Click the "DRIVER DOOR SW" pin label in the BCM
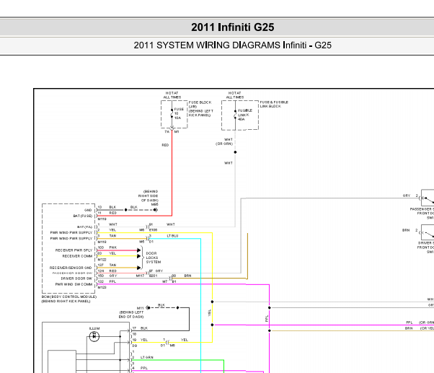The image size is (434, 373). 76,278
